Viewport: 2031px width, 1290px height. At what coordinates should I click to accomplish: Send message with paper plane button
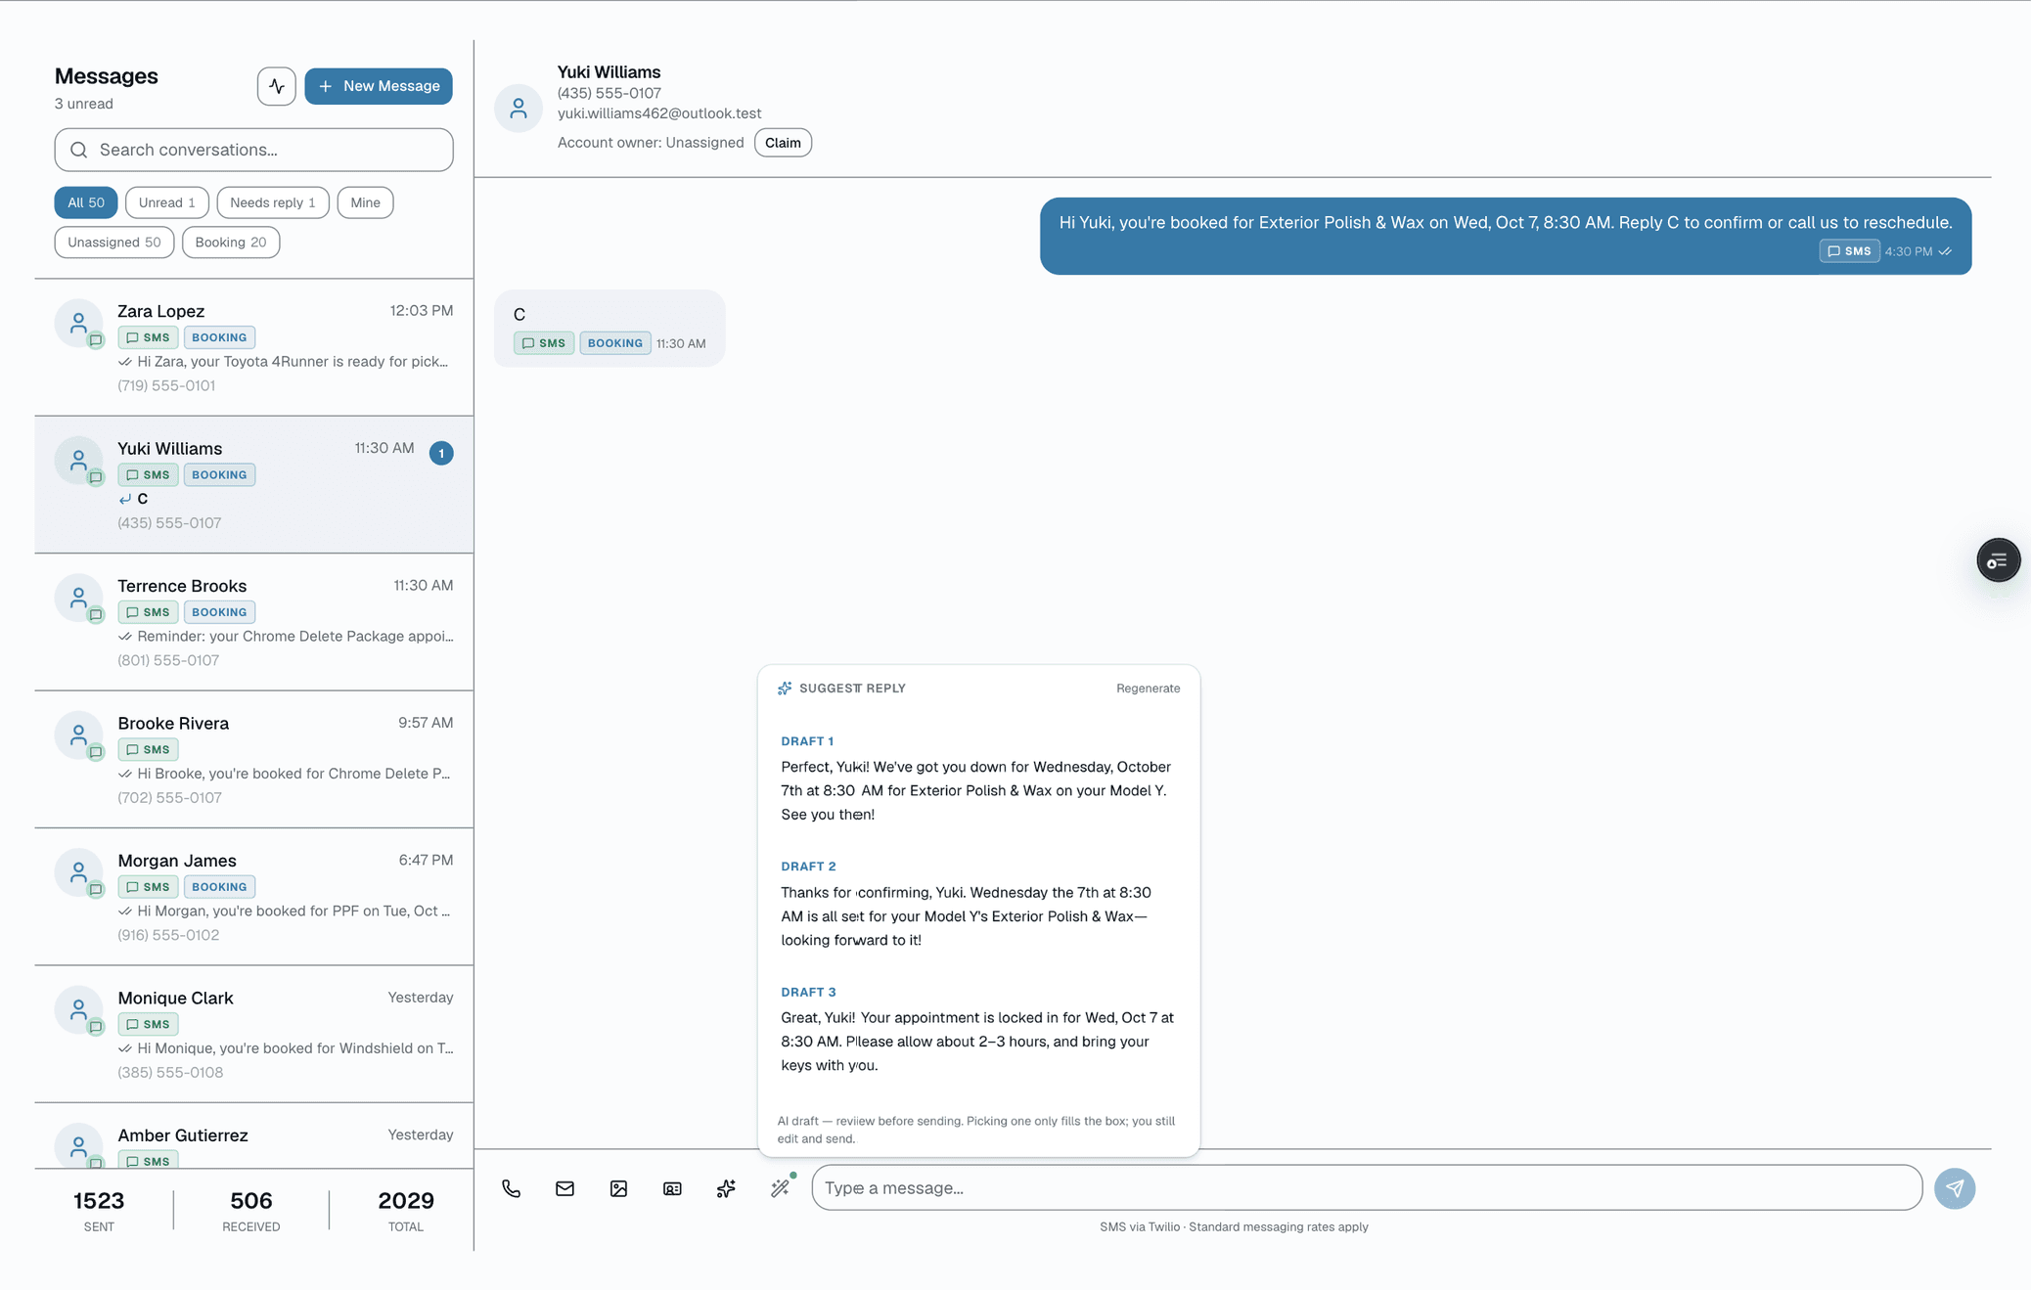(1954, 1188)
